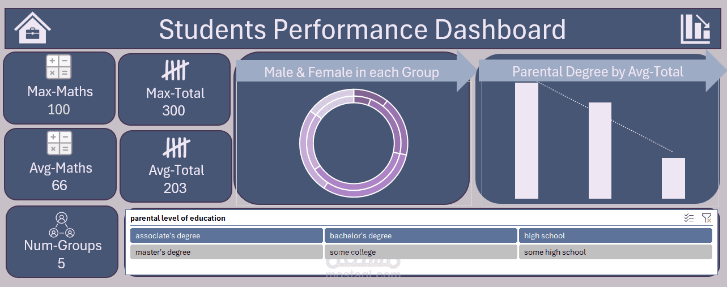Select the some high school slicer button
727x287 pixels.
(615, 252)
